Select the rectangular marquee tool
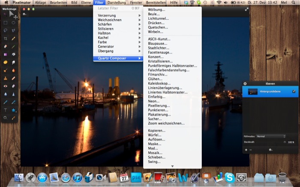300x187 pixels. point(6,23)
